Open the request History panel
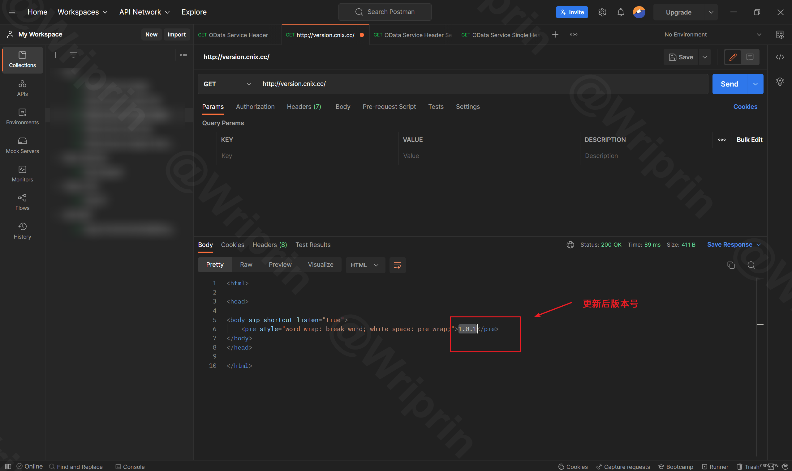 [x=22, y=231]
